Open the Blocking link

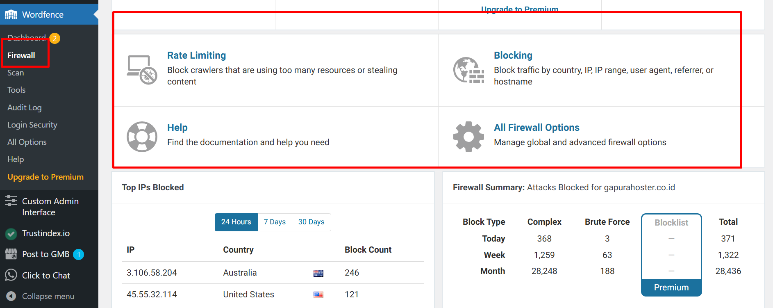coord(513,55)
